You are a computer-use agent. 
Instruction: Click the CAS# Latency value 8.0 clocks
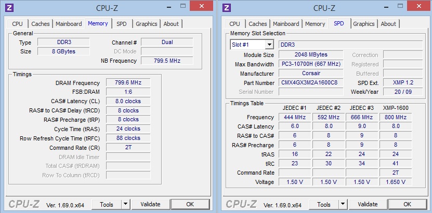(128, 101)
